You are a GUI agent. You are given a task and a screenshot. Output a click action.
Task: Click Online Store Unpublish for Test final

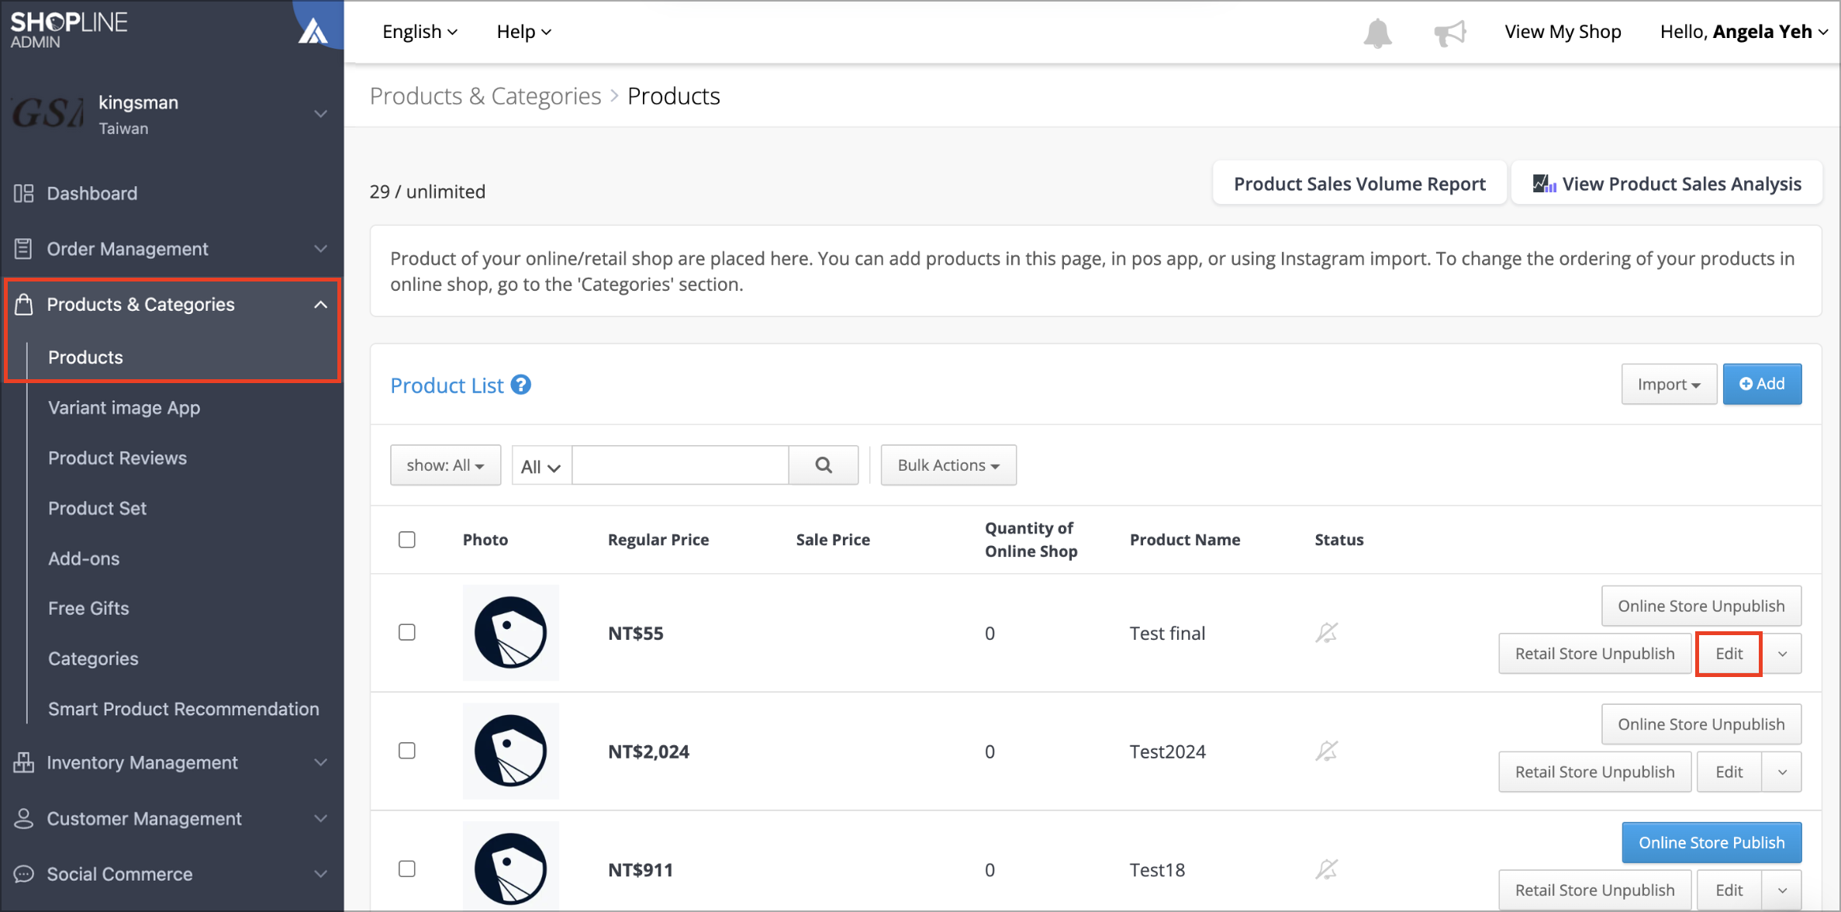(x=1701, y=606)
